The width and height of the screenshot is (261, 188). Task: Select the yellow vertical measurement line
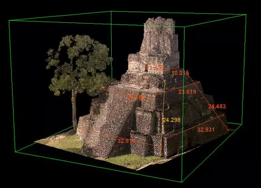tap(163, 118)
